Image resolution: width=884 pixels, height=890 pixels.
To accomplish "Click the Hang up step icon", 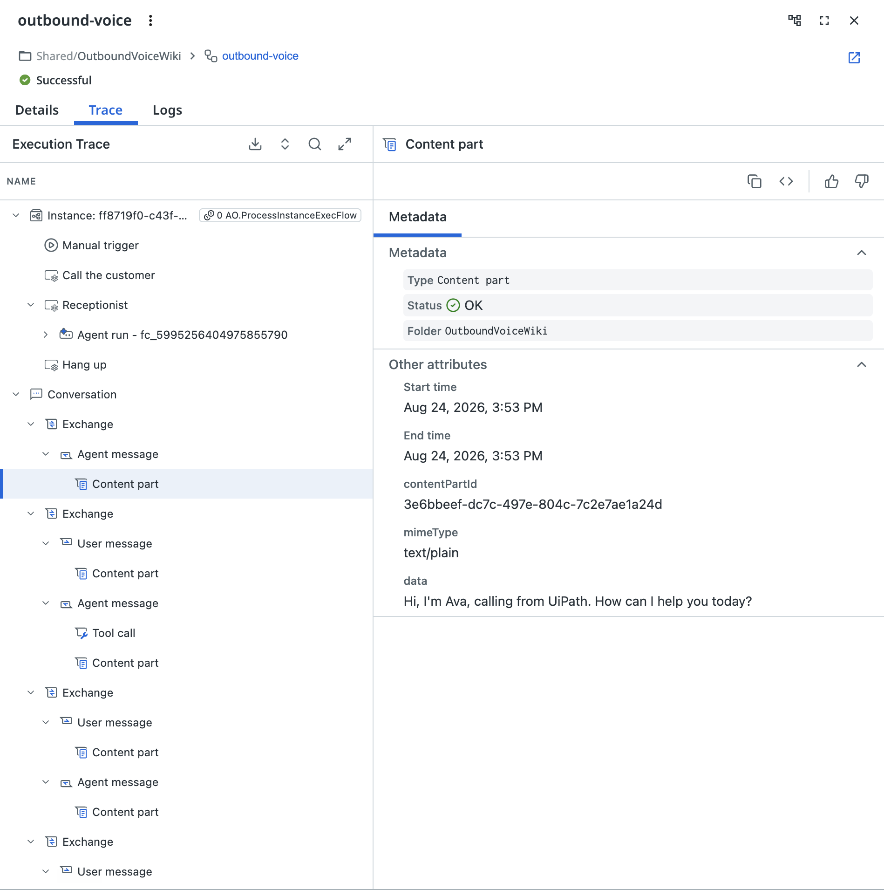I will tap(51, 365).
